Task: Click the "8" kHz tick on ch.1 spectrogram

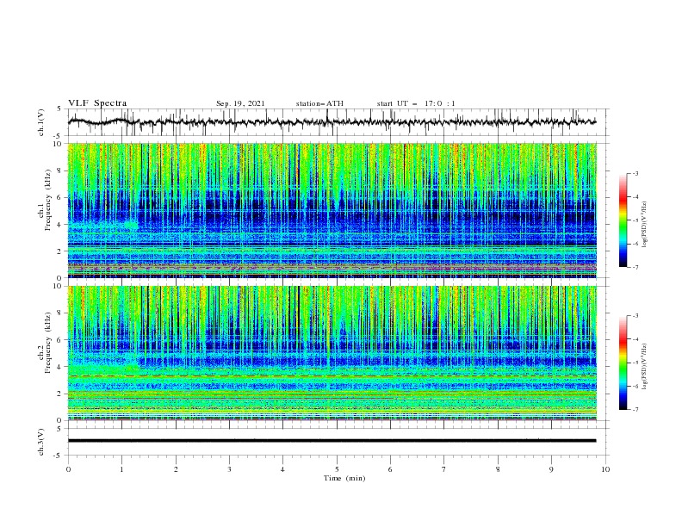Action: (x=60, y=170)
